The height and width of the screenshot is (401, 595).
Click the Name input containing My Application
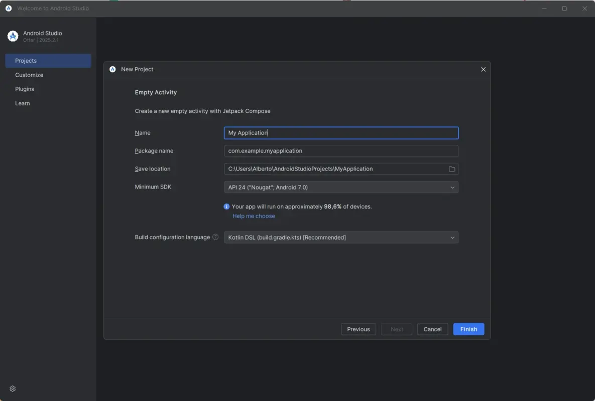(x=341, y=132)
